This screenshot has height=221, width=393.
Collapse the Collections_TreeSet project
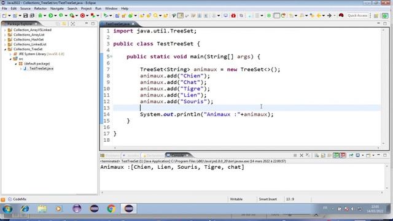point(5,49)
